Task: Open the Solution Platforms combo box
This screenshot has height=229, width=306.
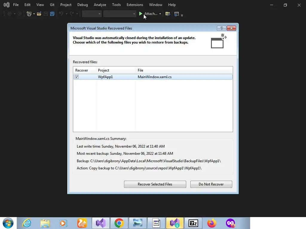Action: click(120, 14)
